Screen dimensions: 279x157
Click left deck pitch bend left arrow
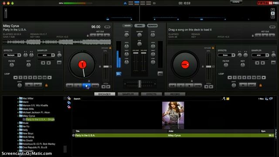point(104,87)
